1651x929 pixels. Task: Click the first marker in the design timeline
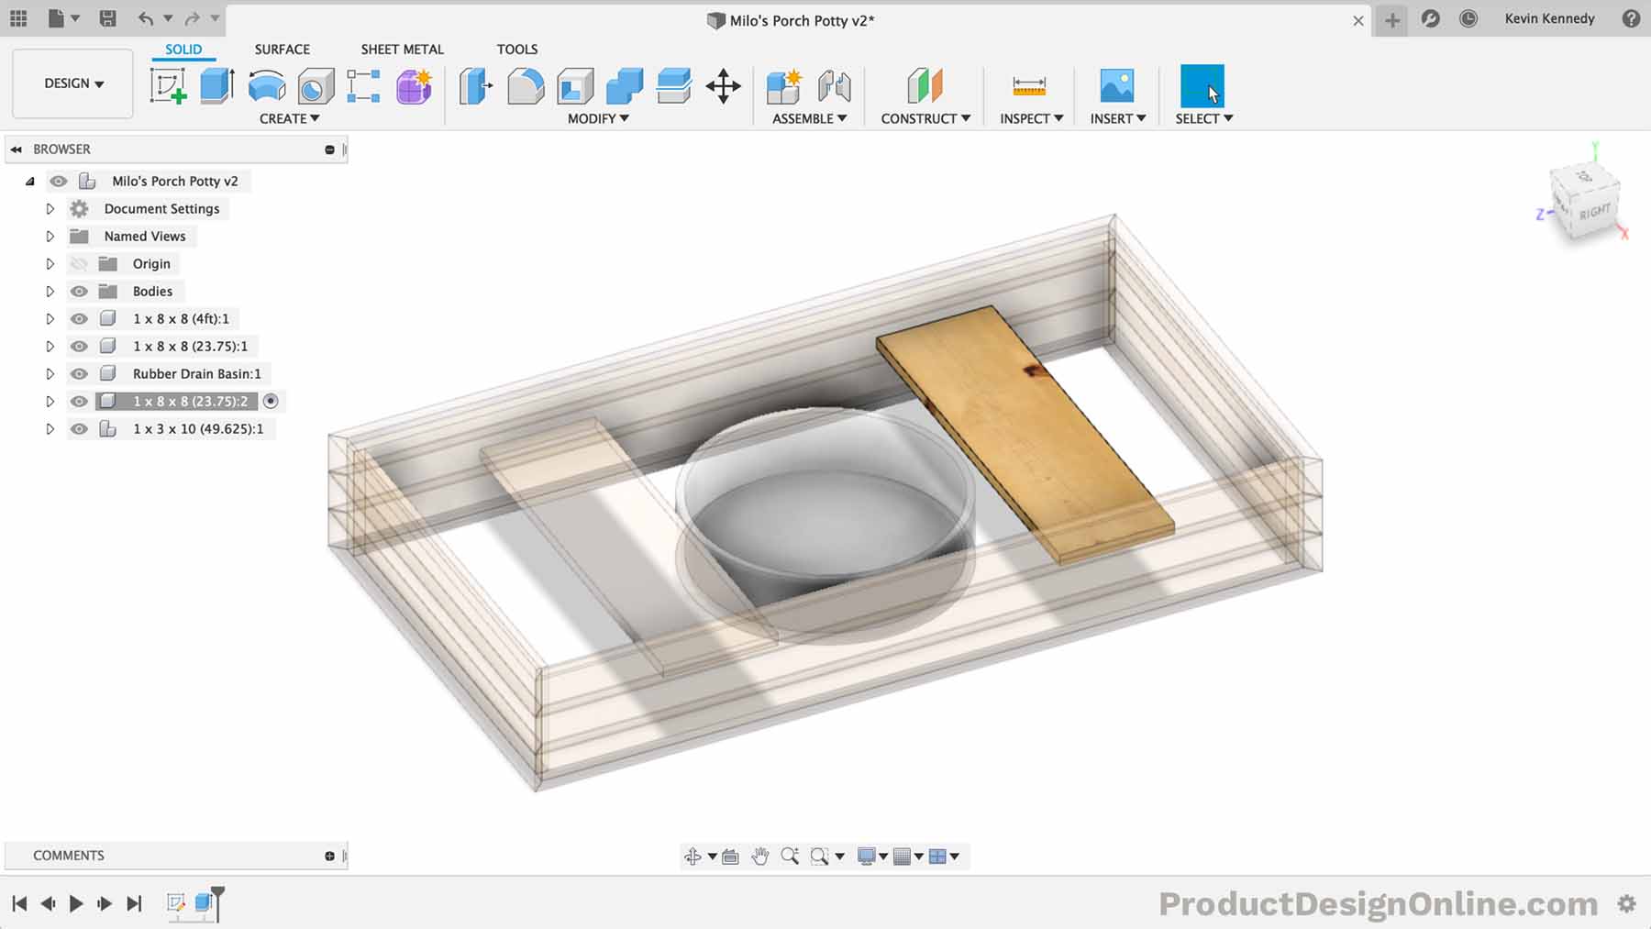(176, 903)
